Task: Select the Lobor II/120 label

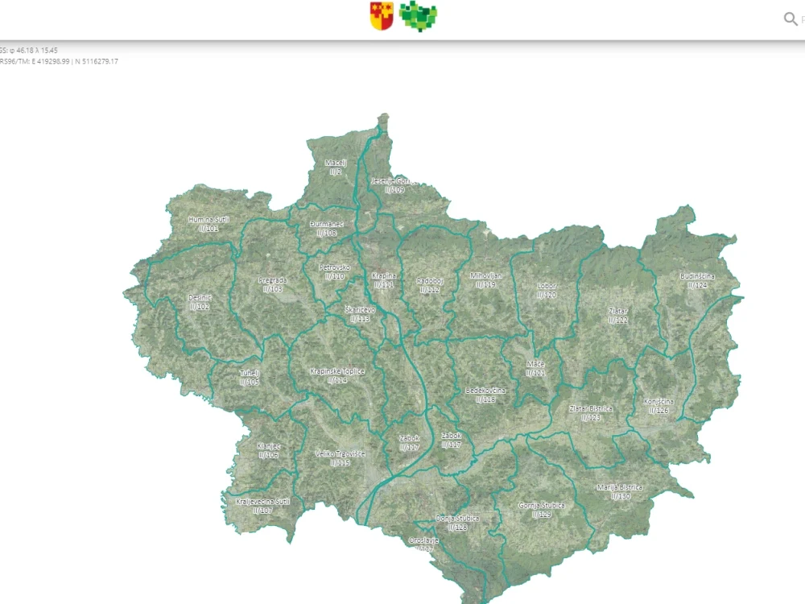Action: coord(547,290)
